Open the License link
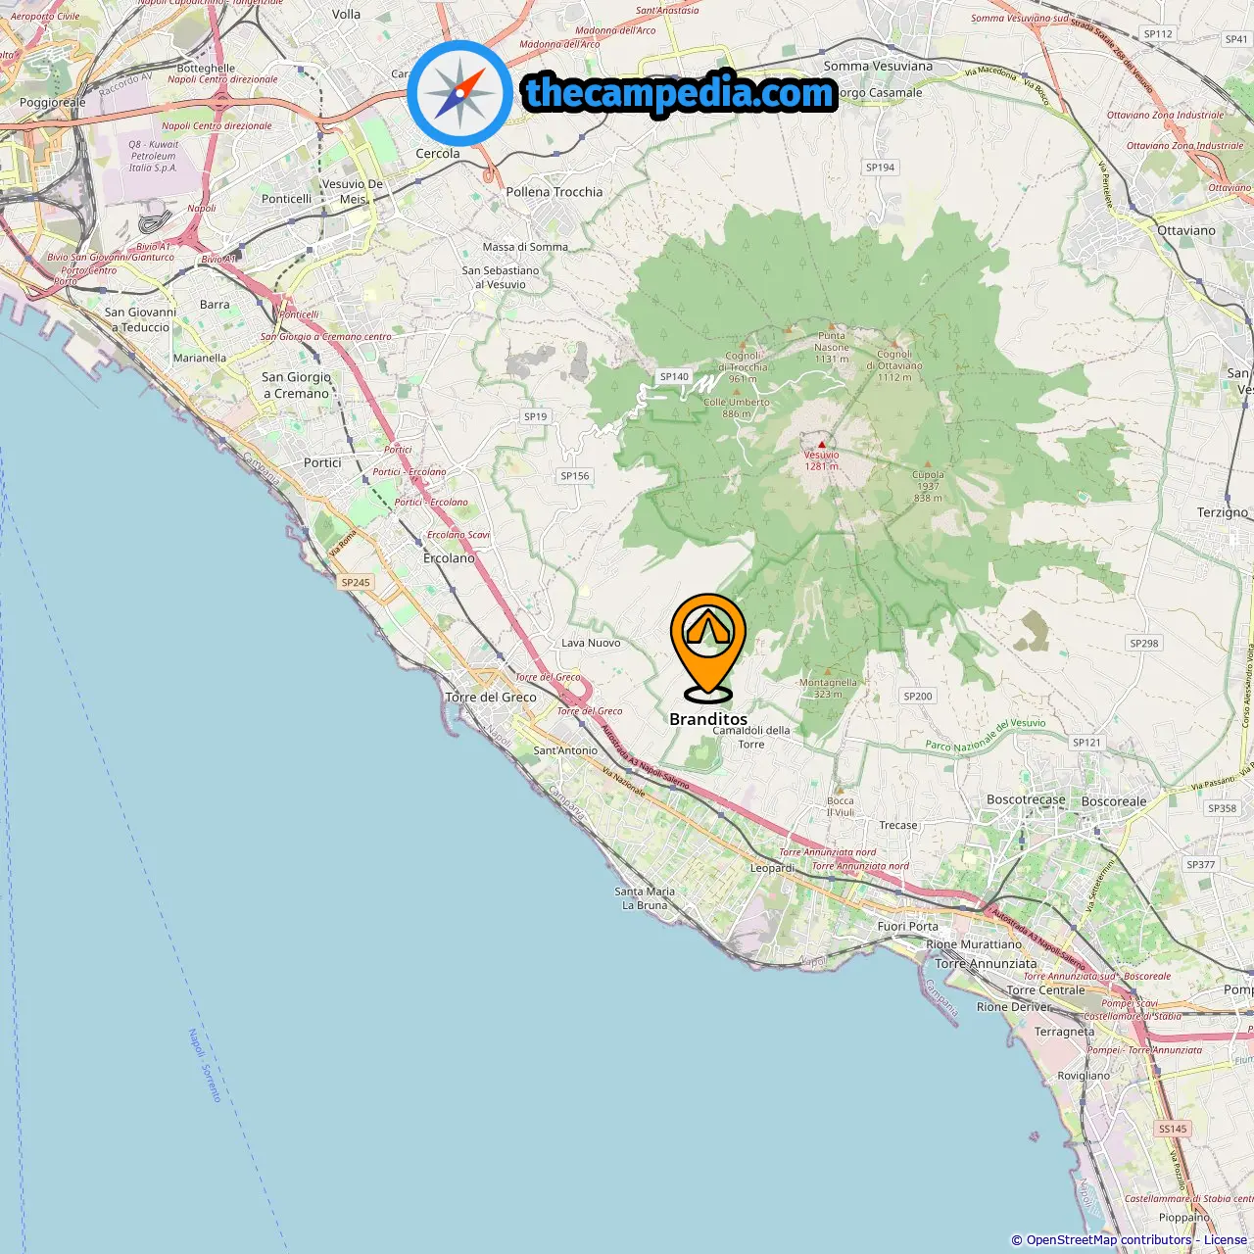The height and width of the screenshot is (1254, 1254). (x=1225, y=1240)
